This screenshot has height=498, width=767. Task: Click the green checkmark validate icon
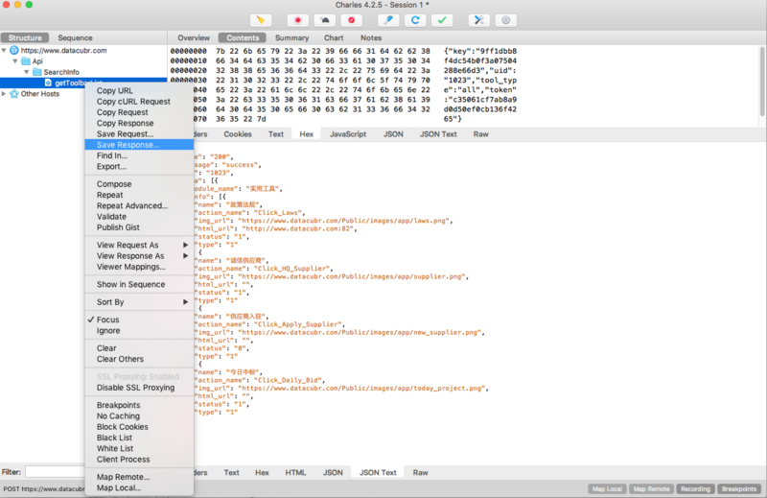pyautogui.click(x=442, y=20)
